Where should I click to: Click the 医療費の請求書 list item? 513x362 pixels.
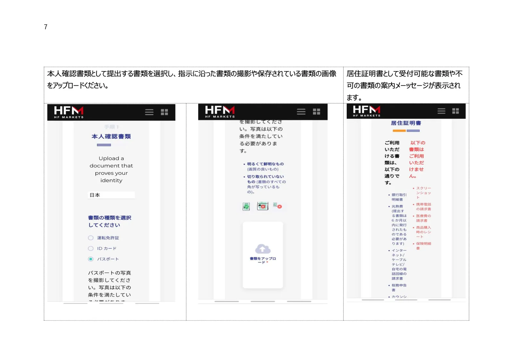pyautogui.click(x=424, y=218)
